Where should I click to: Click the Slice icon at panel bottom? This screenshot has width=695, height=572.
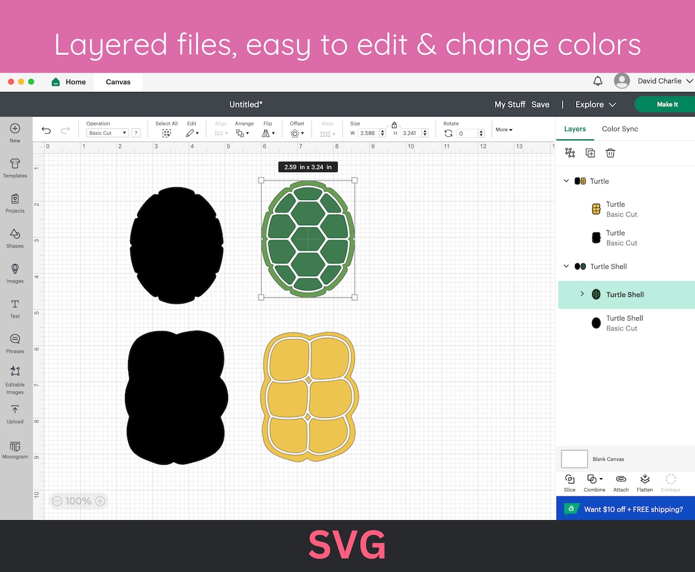coord(569,482)
